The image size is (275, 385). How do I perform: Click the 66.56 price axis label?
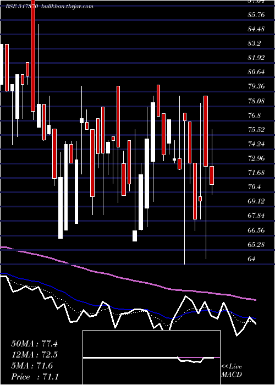point(256,230)
